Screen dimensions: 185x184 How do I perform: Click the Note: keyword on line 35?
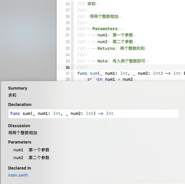(103, 61)
